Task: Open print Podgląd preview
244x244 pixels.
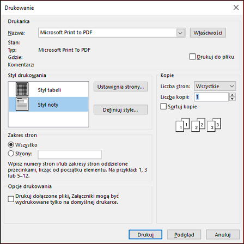Action: [184, 235]
